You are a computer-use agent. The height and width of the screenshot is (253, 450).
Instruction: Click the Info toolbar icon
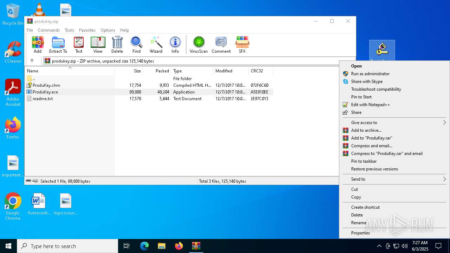coord(175,45)
